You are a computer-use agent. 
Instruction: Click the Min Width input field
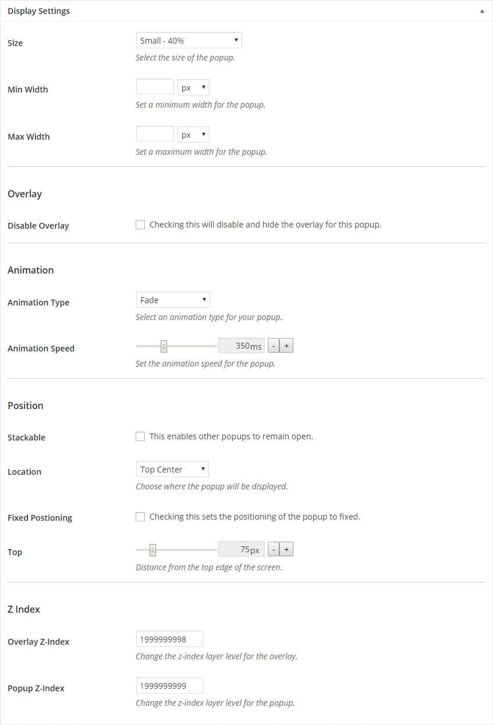154,86
